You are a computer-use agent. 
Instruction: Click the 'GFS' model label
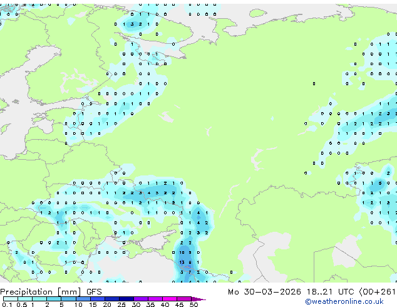pos(94,292)
